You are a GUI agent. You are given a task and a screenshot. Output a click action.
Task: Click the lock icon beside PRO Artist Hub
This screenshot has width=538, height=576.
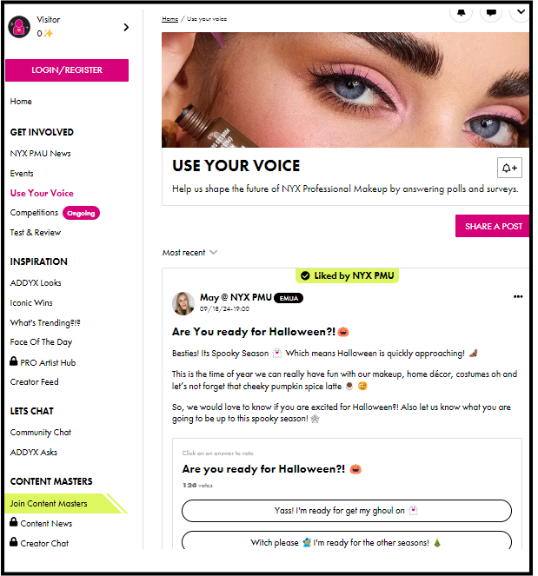point(14,361)
